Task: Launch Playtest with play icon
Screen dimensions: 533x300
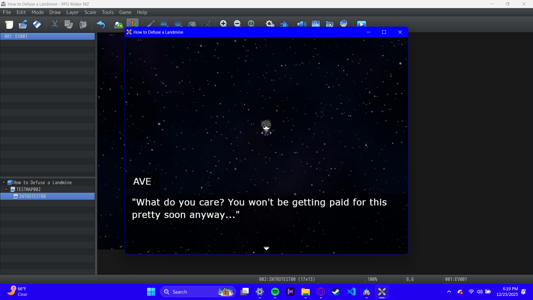Action: 361,24
